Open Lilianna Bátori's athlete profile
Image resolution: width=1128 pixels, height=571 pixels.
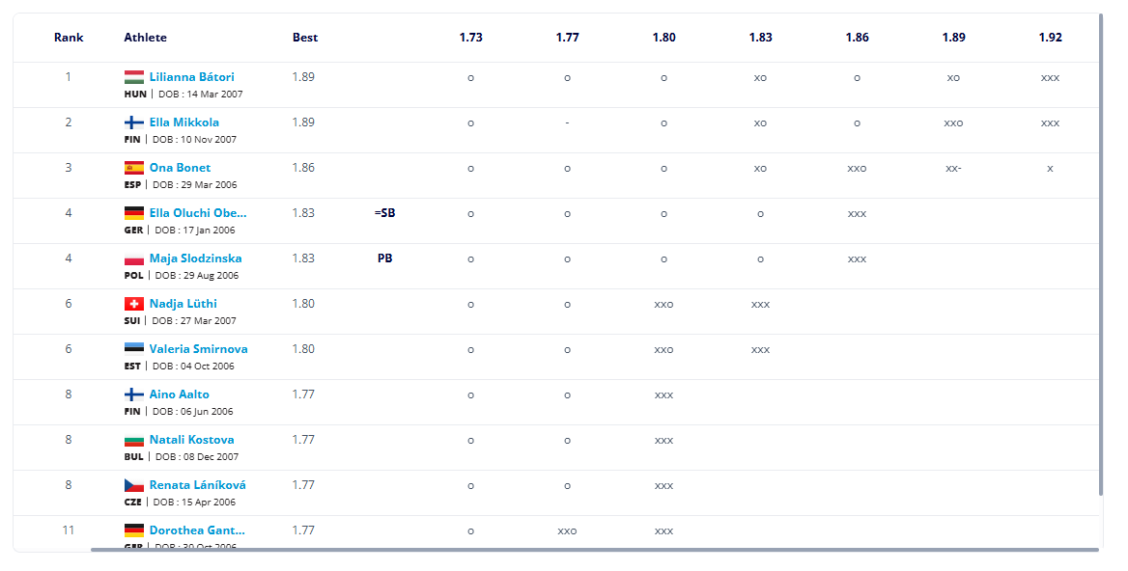192,77
